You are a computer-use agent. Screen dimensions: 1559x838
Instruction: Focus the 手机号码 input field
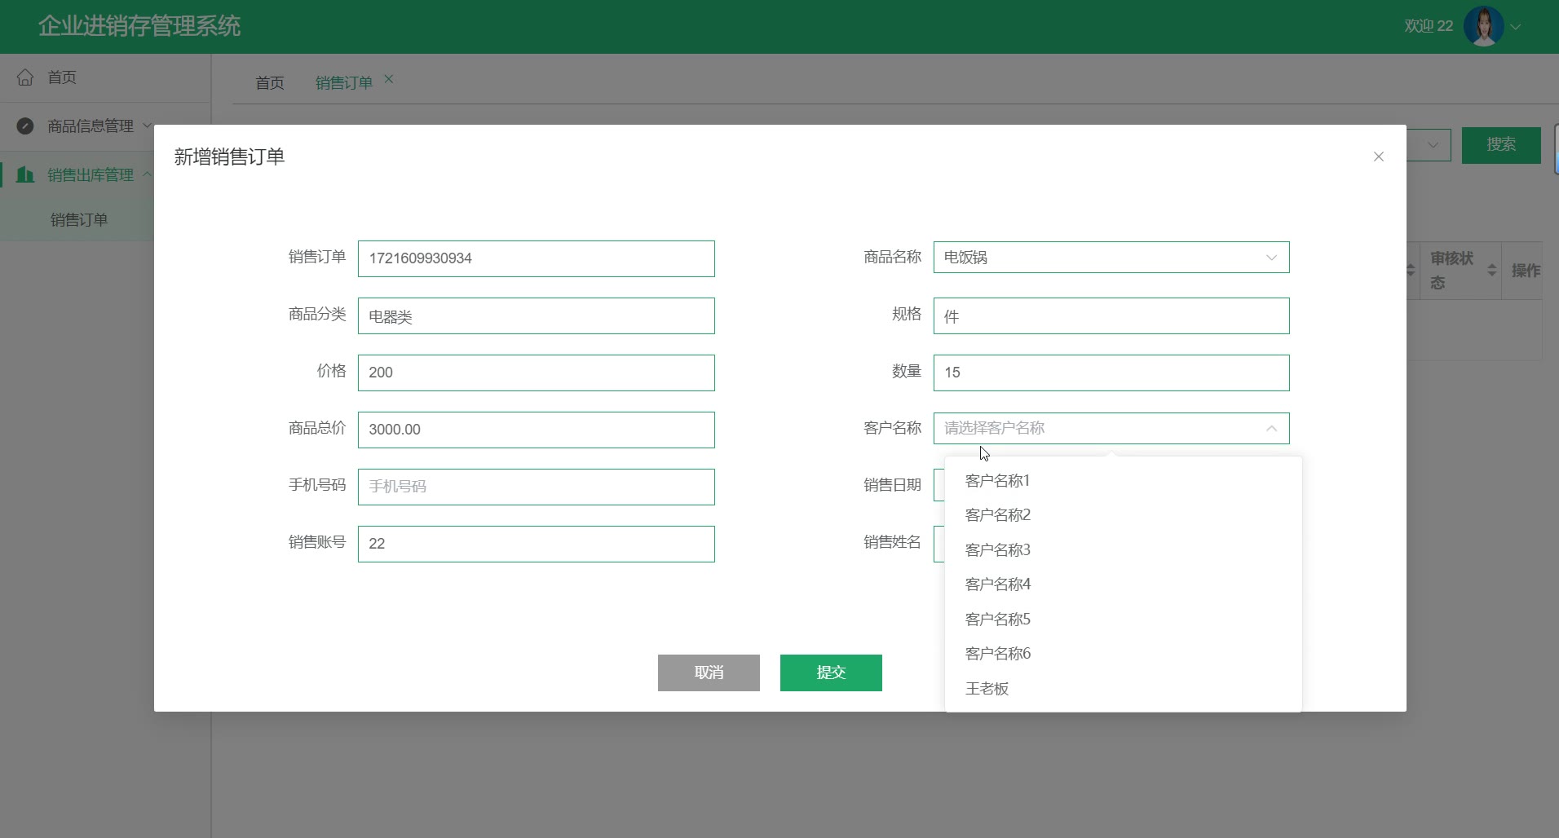pos(536,487)
